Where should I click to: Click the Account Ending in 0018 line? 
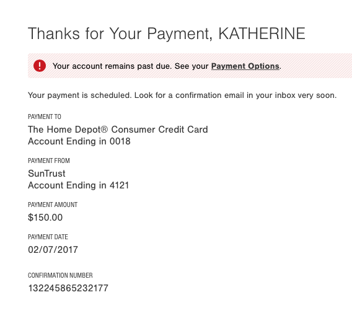pos(79,141)
